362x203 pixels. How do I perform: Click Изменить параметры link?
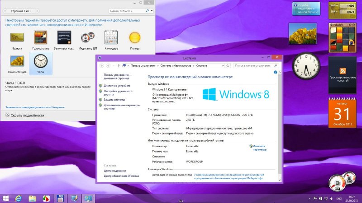260,148
